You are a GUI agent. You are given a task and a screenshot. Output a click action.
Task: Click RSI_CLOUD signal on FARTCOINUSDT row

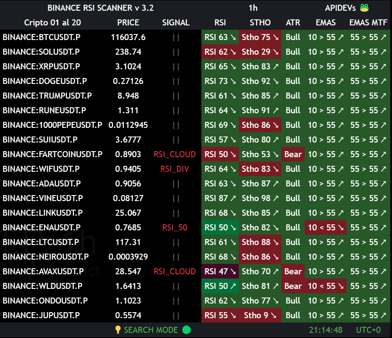tap(175, 154)
